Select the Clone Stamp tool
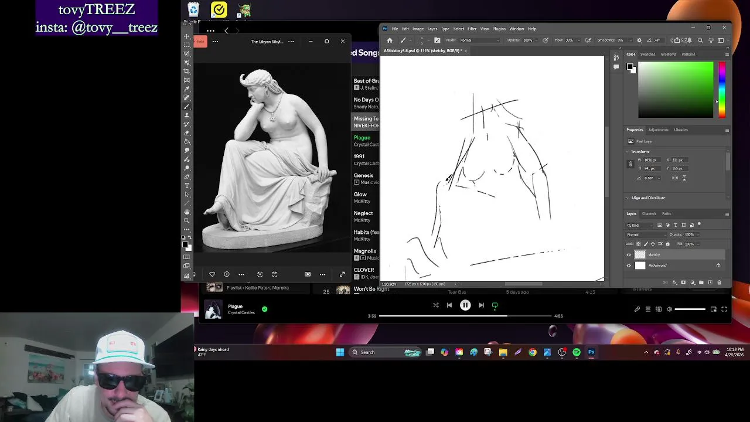 [x=187, y=115]
